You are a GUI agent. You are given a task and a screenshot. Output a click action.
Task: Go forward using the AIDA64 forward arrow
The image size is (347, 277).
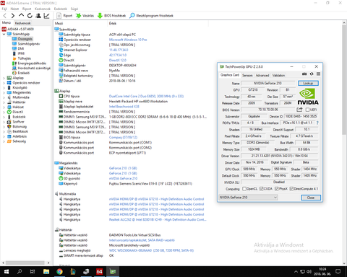13,16
